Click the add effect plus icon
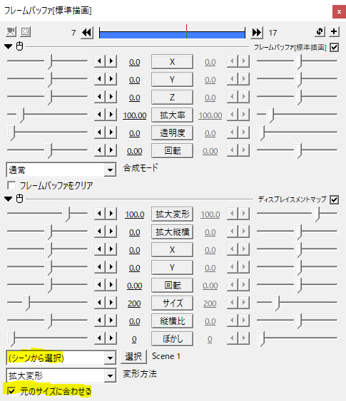The width and height of the screenshot is (346, 401). point(334,32)
